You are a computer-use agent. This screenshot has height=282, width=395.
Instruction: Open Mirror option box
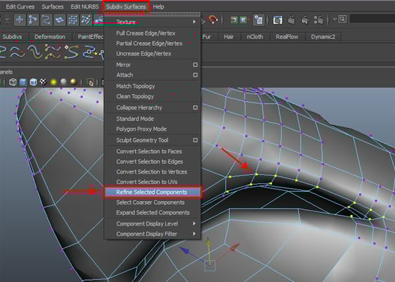pos(195,65)
